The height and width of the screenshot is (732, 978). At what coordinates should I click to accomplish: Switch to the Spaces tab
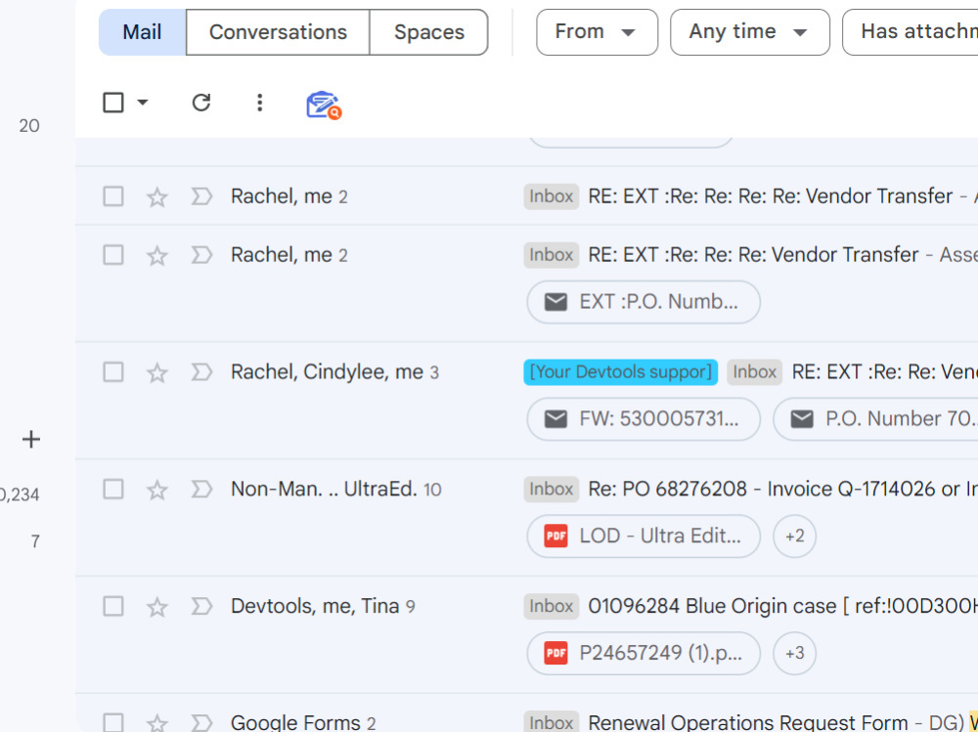point(429,32)
